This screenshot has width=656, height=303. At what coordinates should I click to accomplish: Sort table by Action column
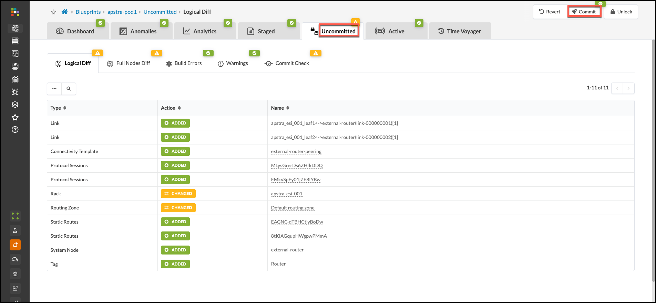click(x=179, y=108)
